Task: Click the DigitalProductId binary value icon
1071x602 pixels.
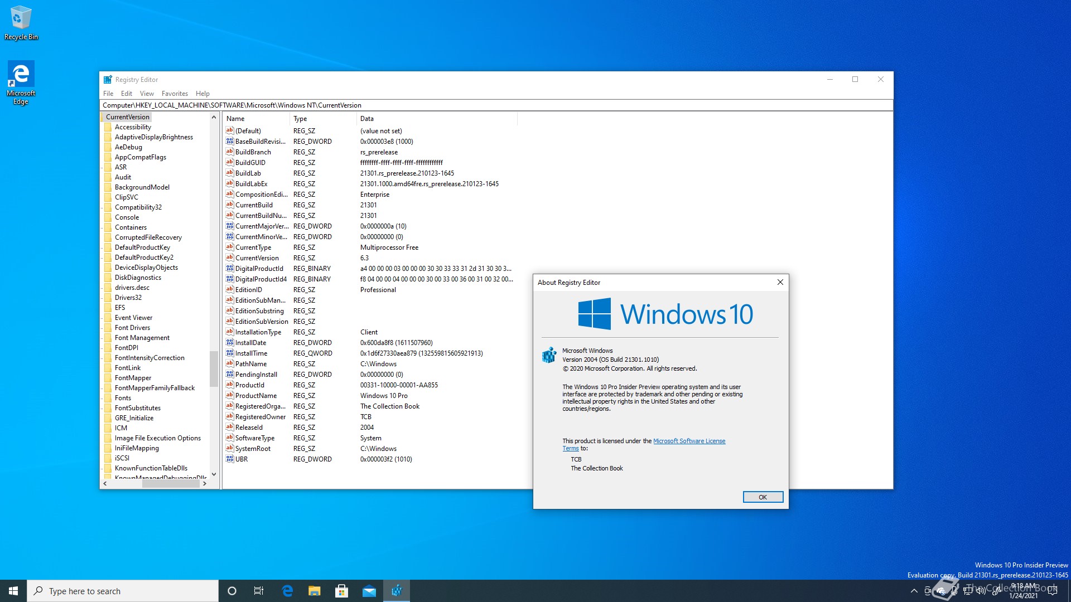Action: [229, 268]
